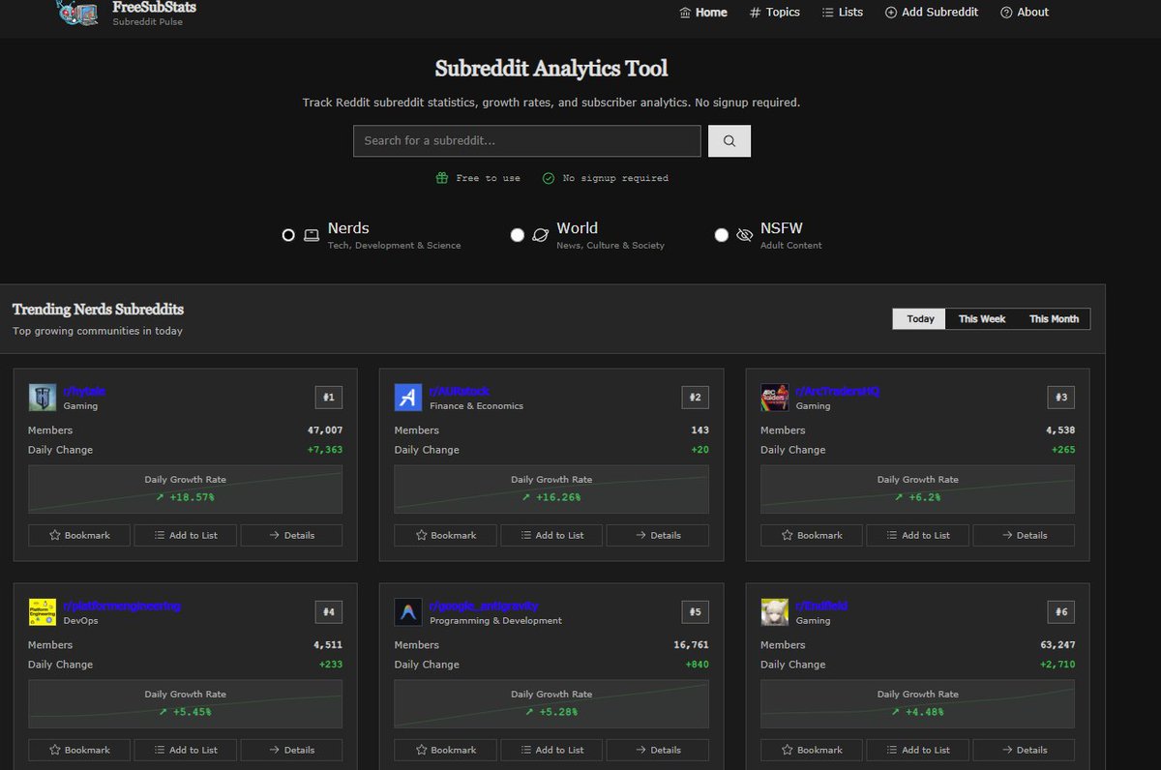The image size is (1161, 770).
Task: Click the FreeSubStats logo icon
Action: pos(78,13)
